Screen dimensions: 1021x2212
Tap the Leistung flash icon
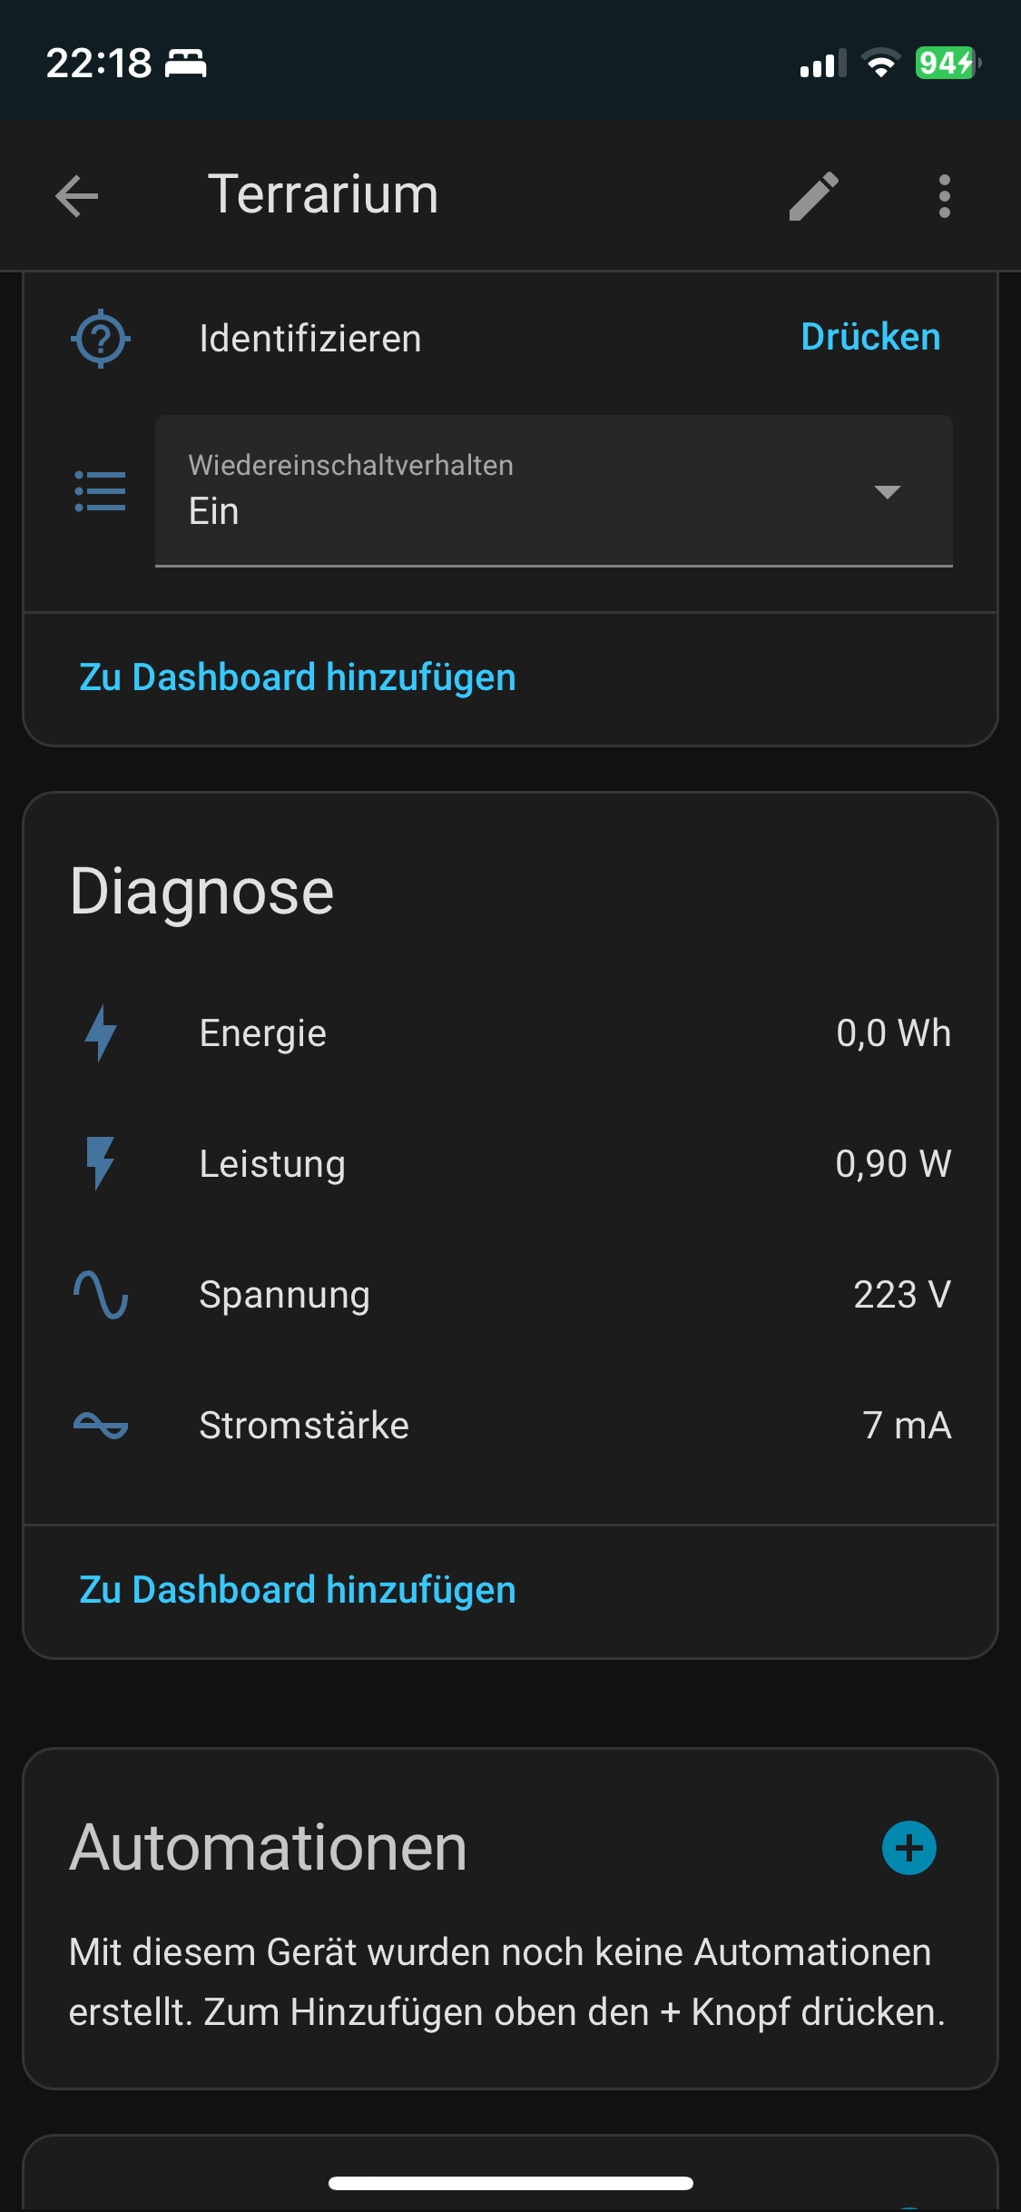101,1163
